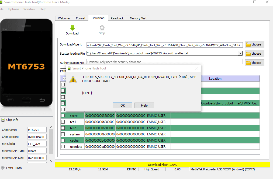Click the Chip Info scrollbar thumb

point(51,142)
